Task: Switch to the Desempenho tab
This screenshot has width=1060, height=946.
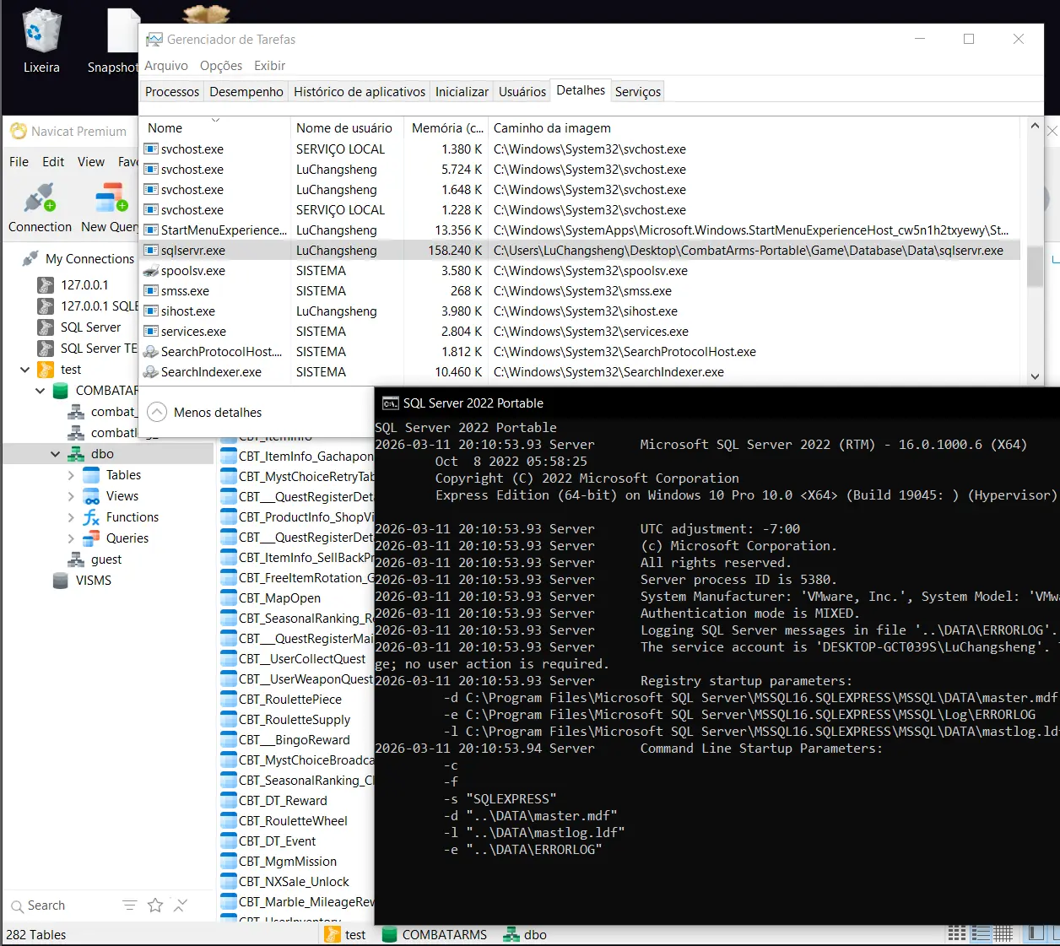Action: 246,91
